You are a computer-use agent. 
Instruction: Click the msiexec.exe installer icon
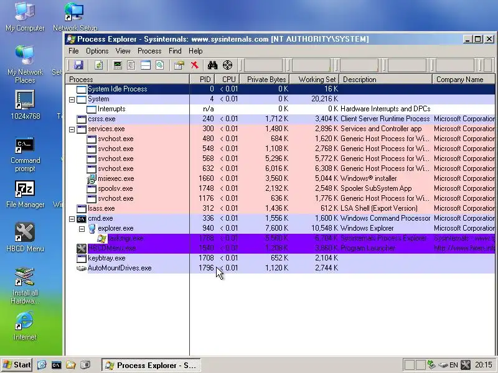(92, 178)
